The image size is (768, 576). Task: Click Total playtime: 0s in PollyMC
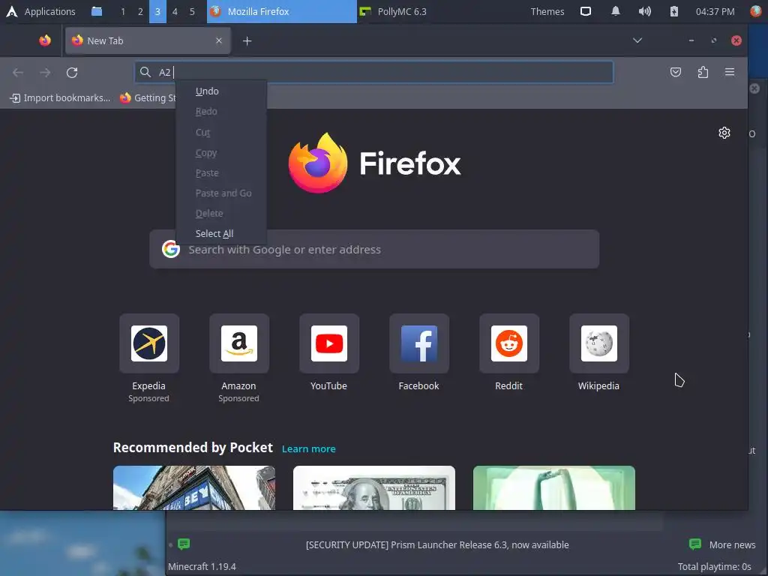coord(714,567)
